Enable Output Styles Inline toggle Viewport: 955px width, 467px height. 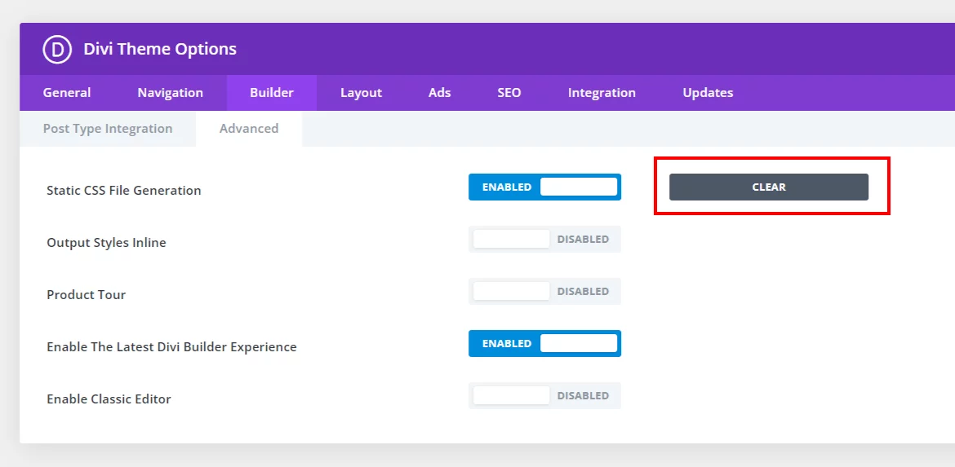pos(544,240)
